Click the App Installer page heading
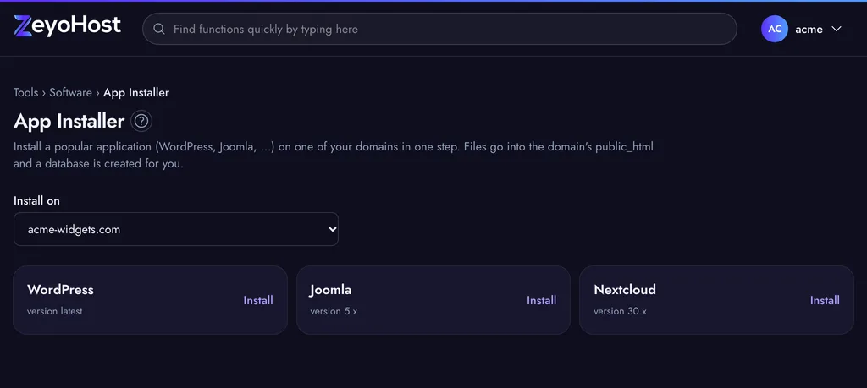This screenshot has height=388, width=867. (69, 121)
